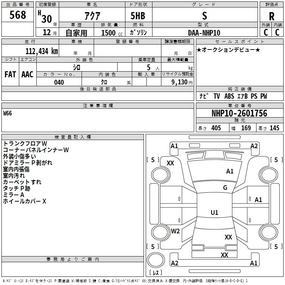
Task: Click the mileage value 112,434 km
Action: pos(42,51)
